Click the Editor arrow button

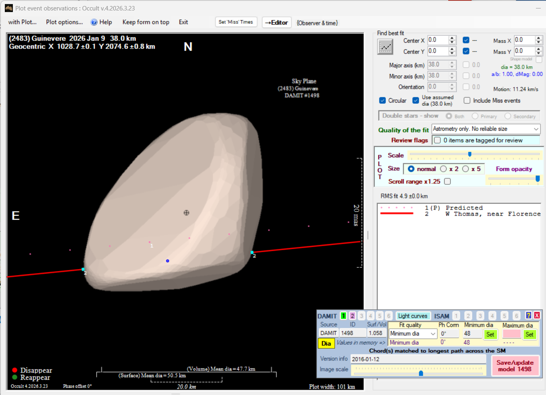(x=276, y=23)
